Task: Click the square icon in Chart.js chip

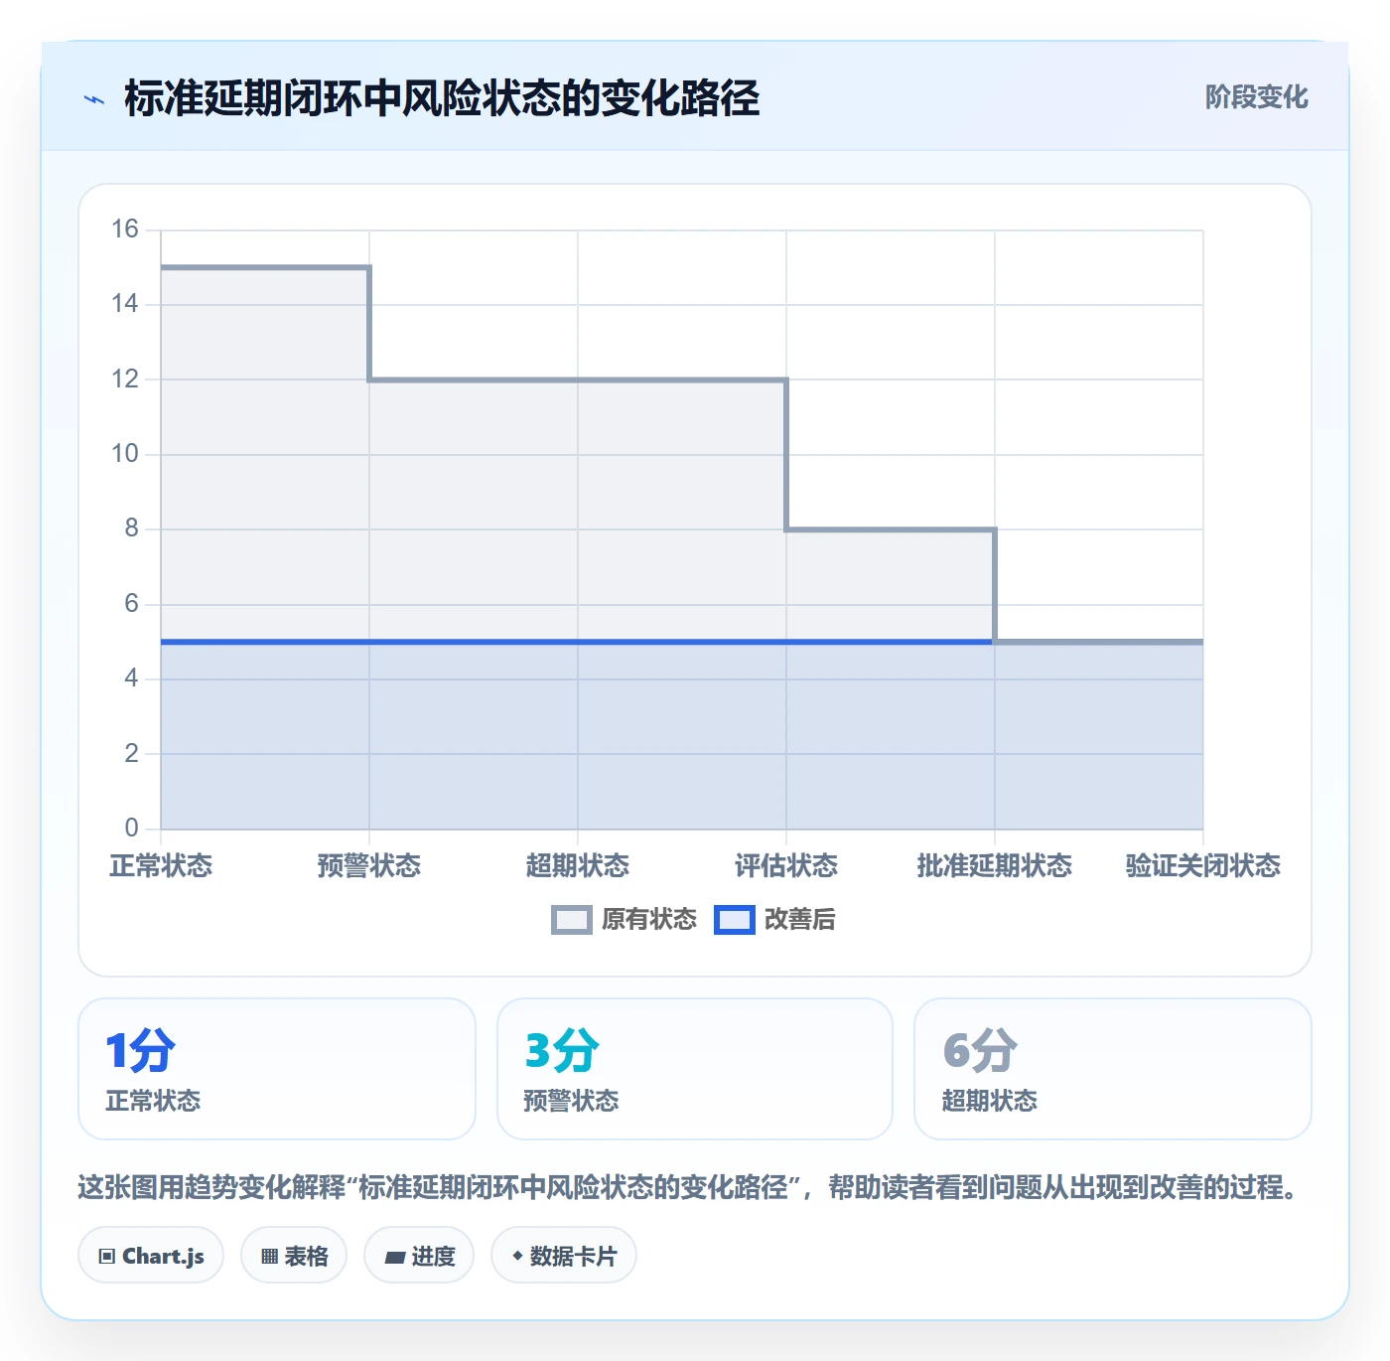Action: 107,1257
